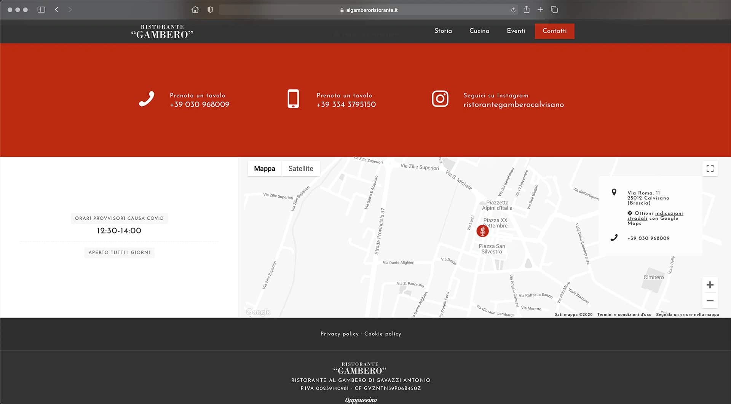
Task: Click the phone icon in map info card
Action: [614, 238]
